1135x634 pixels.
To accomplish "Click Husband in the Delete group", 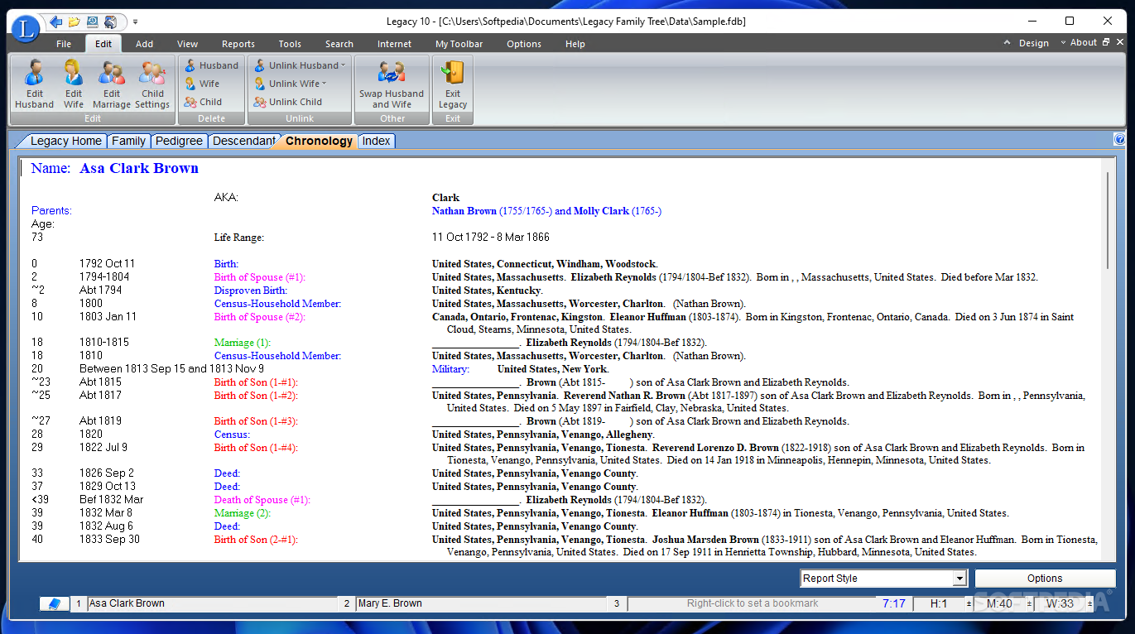I will [211, 65].
